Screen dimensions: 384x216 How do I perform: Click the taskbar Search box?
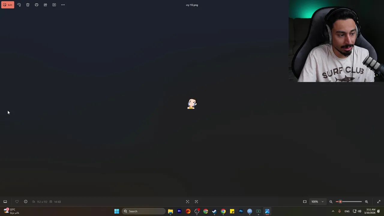pos(144,211)
